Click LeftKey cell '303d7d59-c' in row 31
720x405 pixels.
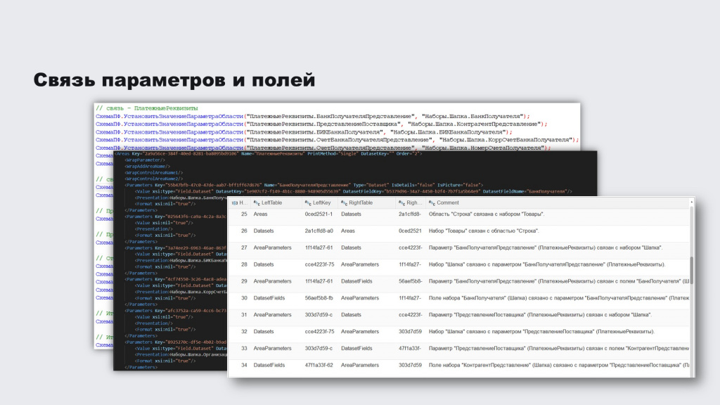(319, 315)
